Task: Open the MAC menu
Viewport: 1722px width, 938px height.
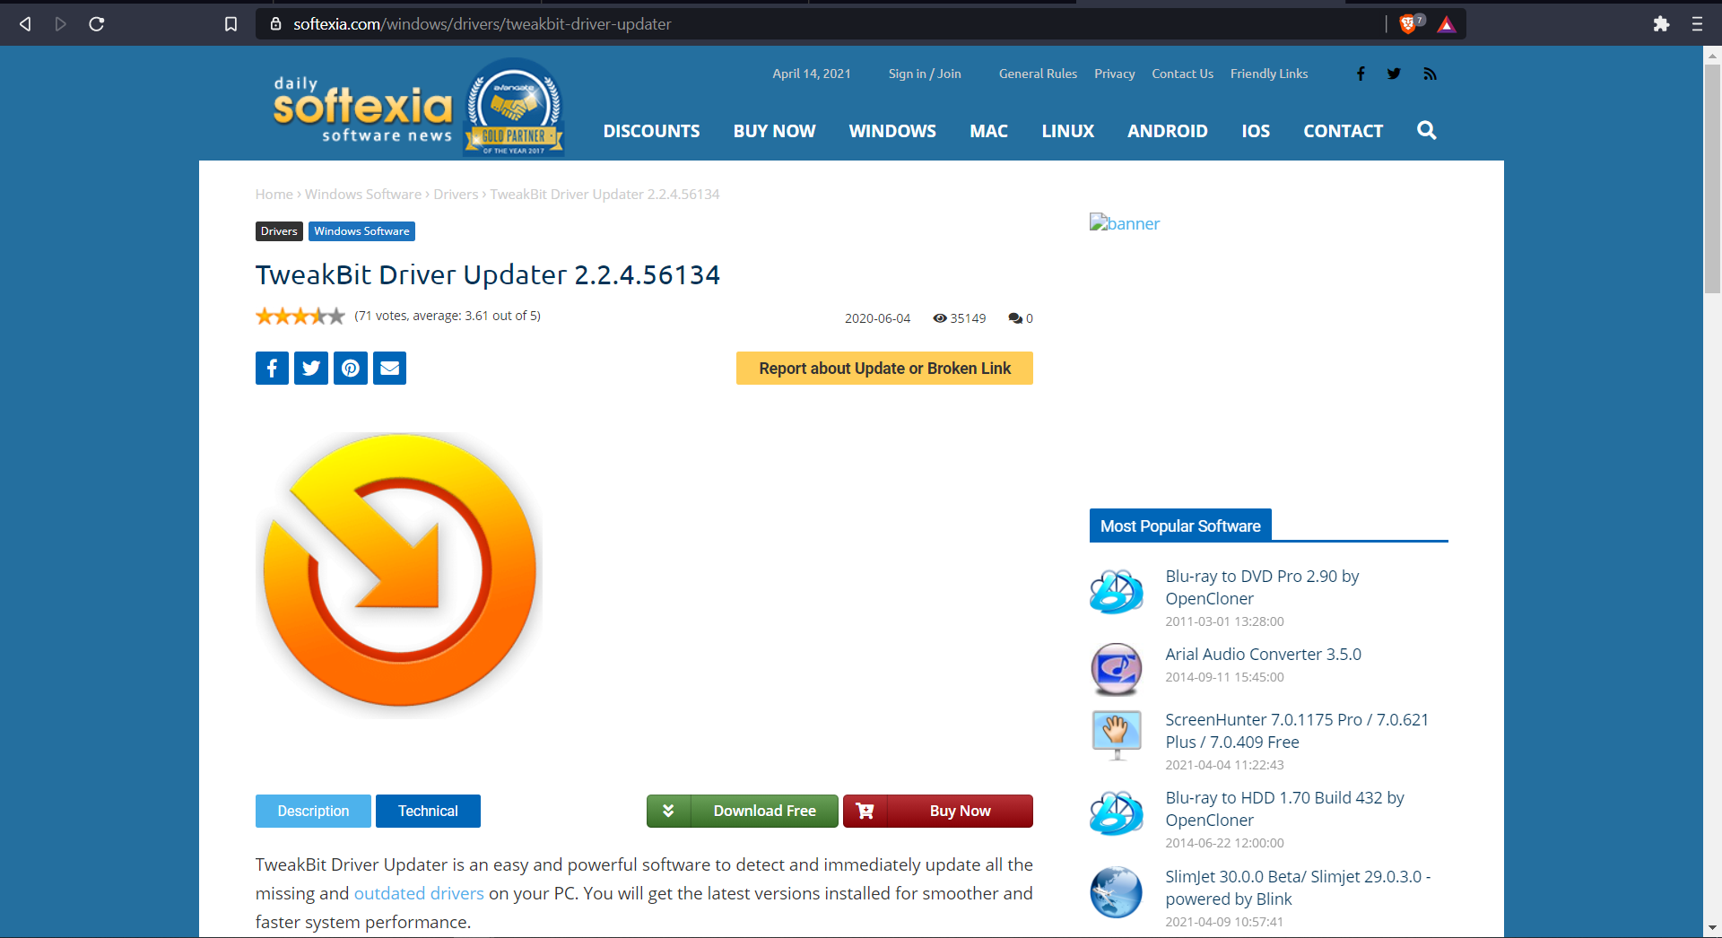Action: (x=988, y=131)
